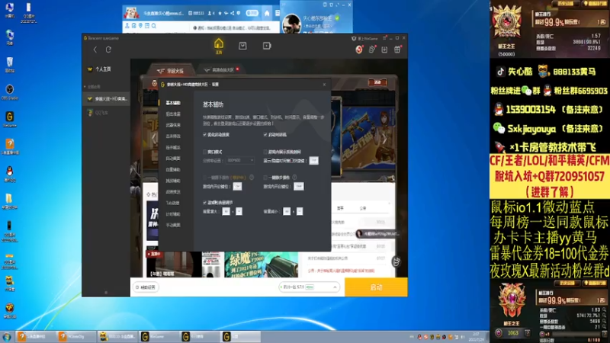The width and height of the screenshot is (610, 343).
Task: Open the server selection dropdown near launch
Action: 309,287
